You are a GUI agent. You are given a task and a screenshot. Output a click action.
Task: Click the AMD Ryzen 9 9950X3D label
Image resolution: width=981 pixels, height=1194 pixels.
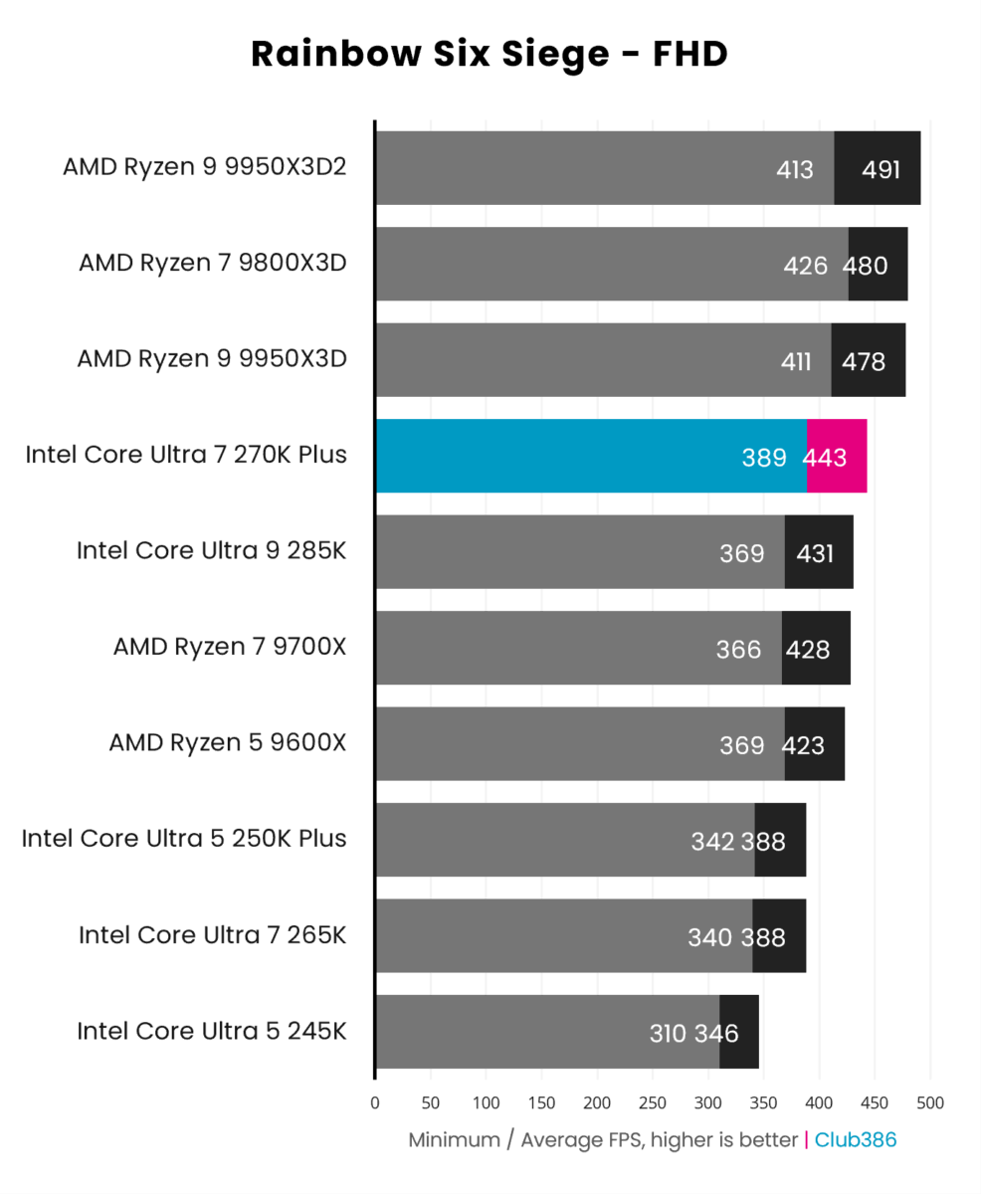212,359
